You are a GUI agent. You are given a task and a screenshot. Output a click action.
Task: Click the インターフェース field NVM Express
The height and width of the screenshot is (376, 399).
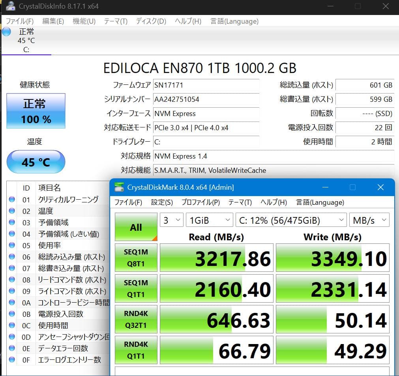click(x=206, y=114)
